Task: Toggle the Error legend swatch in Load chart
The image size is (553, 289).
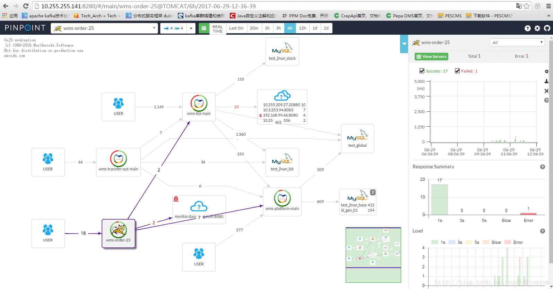Action: [x=508, y=242]
